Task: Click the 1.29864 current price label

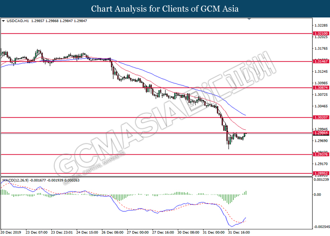Action: click(x=321, y=133)
